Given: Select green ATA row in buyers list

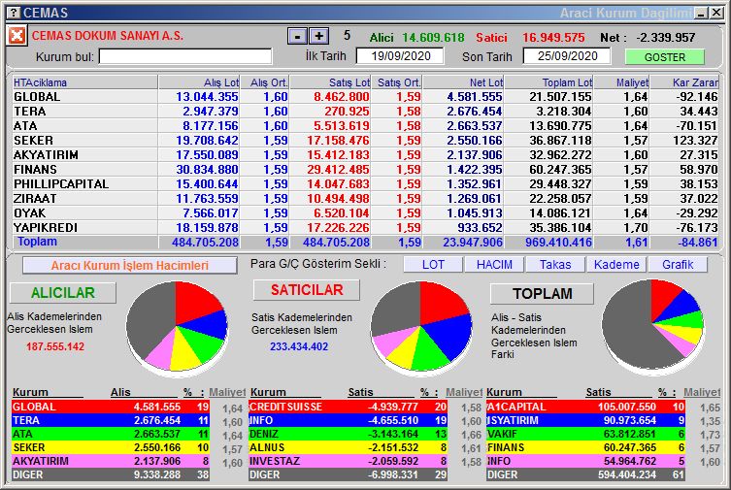Looking at the screenshot, I should pyautogui.click(x=111, y=434).
